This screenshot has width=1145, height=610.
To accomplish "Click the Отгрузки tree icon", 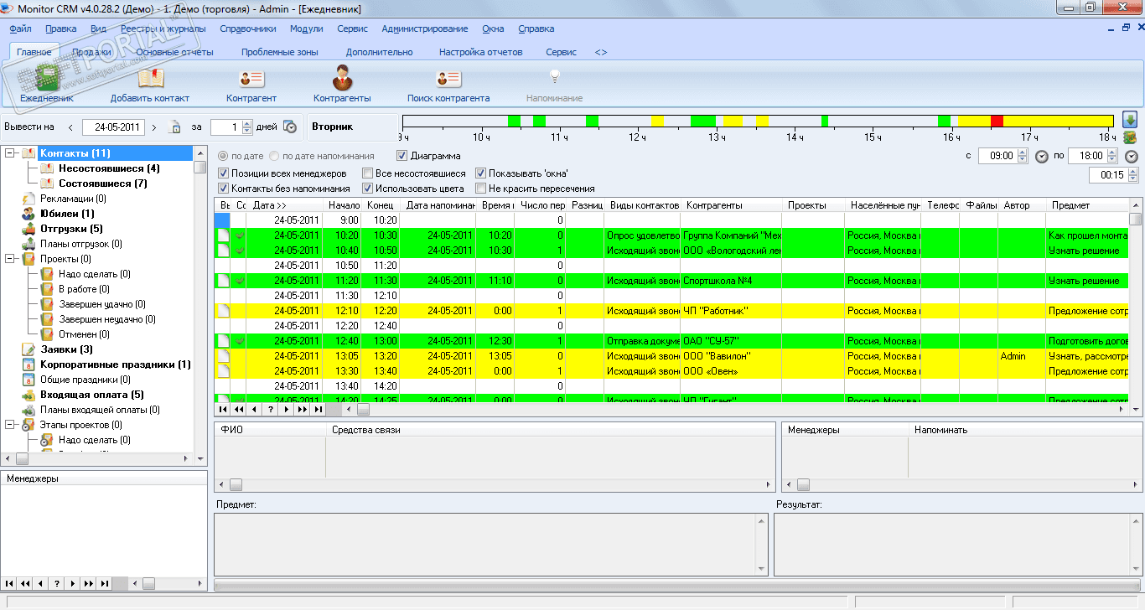I will 28,229.
